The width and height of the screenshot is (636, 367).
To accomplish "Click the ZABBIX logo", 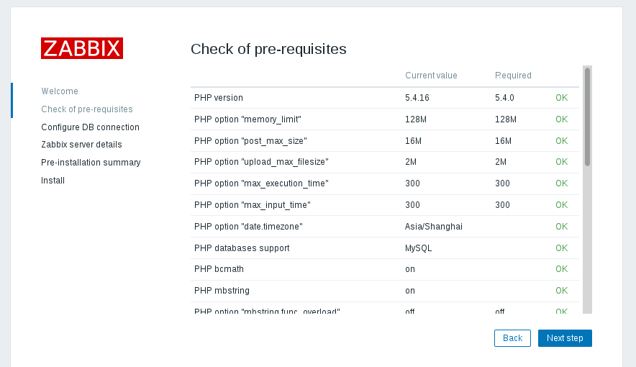I will point(82,48).
